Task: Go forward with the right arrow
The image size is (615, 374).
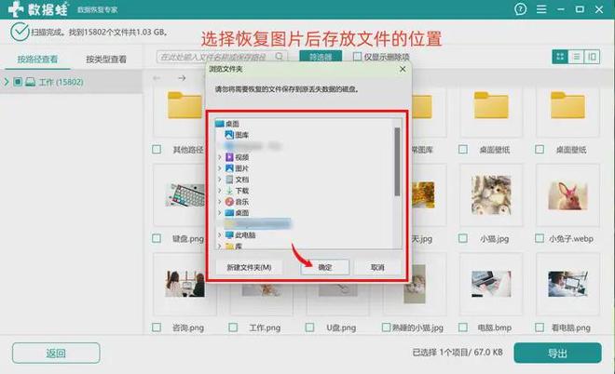Action: tap(182, 78)
